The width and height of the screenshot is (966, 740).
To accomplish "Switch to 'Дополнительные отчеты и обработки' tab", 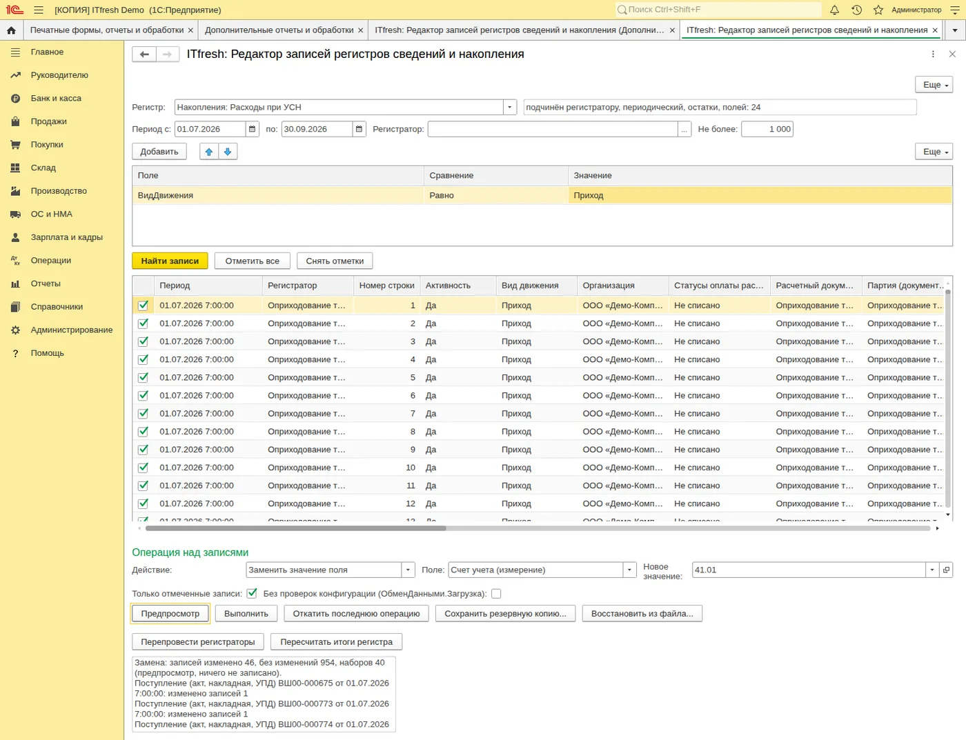I will (279, 30).
